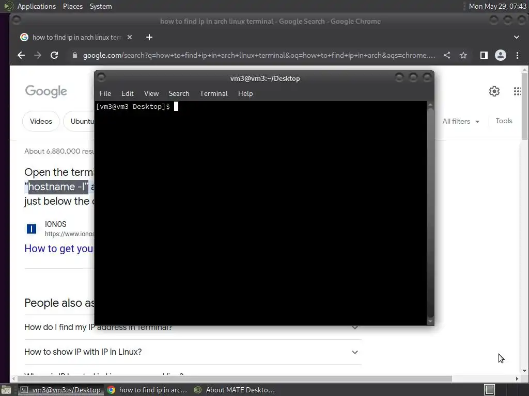The width and height of the screenshot is (529, 396).
Task: Open a new Chrome tab
Action: click(149, 37)
